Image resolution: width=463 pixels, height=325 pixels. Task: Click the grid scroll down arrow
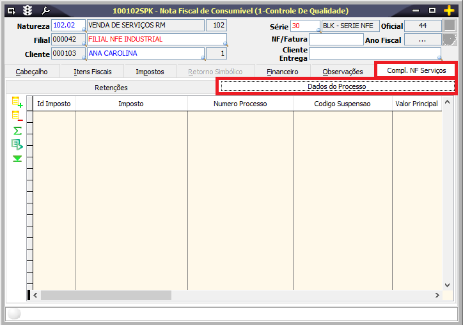[448, 285]
